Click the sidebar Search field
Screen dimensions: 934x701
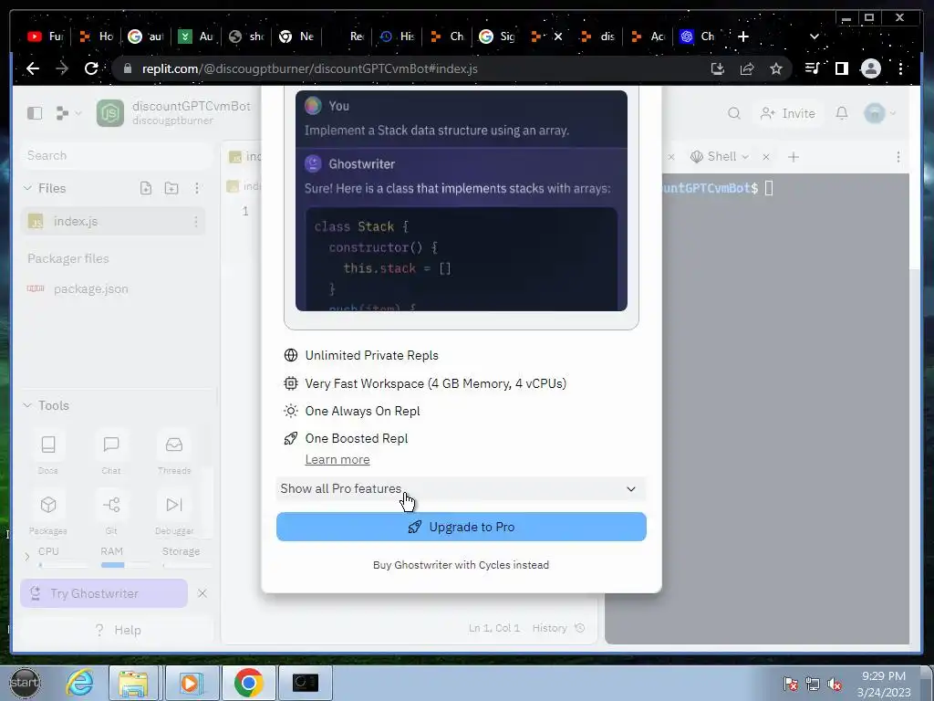coord(118,155)
